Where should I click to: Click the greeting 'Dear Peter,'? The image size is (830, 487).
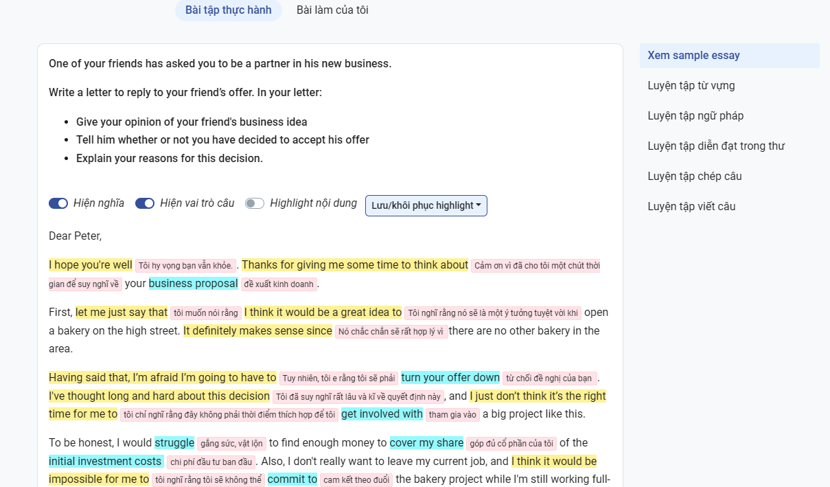pyautogui.click(x=75, y=236)
